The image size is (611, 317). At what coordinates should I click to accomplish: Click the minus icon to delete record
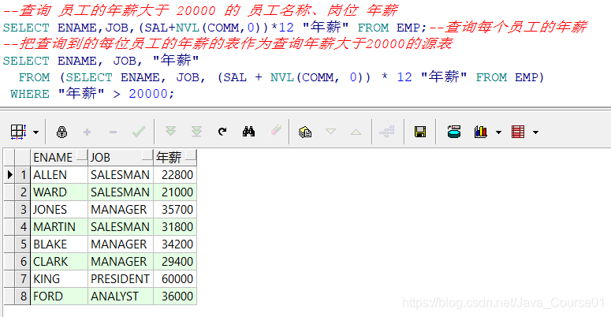[113, 132]
